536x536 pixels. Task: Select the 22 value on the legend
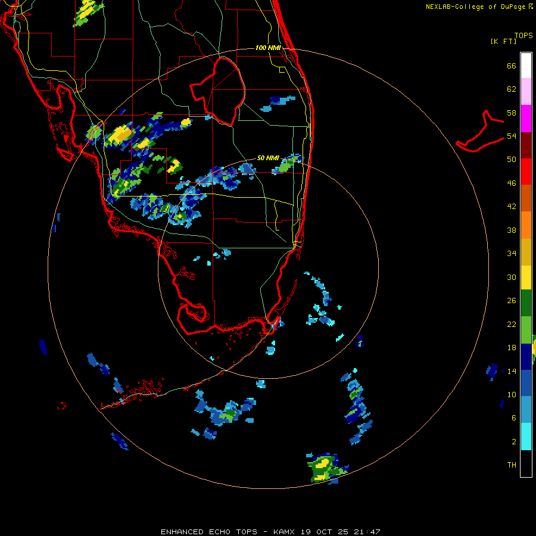tap(512, 324)
